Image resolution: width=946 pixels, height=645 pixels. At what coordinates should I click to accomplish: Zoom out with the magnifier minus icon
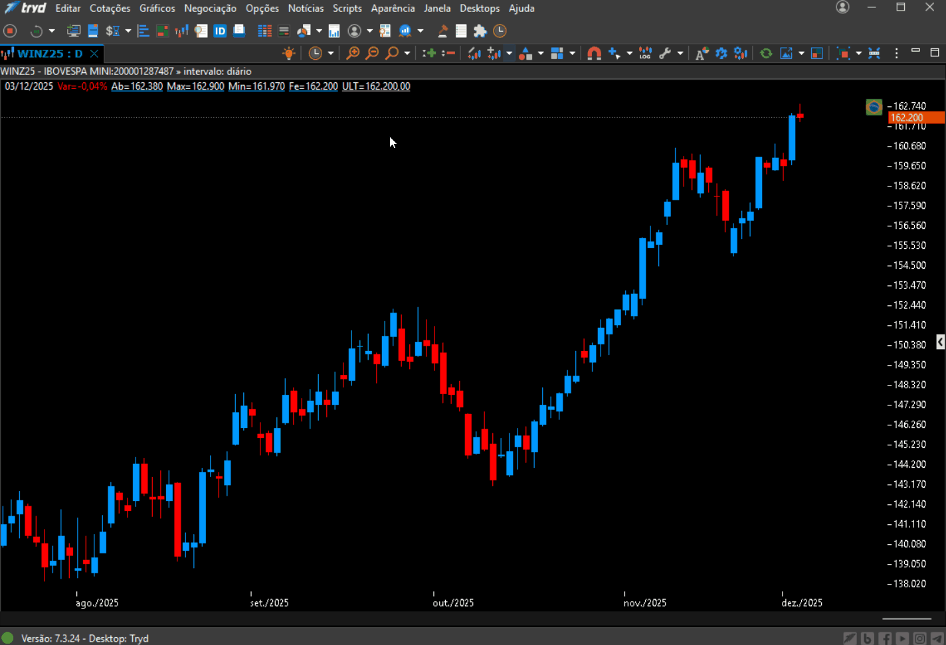point(372,53)
